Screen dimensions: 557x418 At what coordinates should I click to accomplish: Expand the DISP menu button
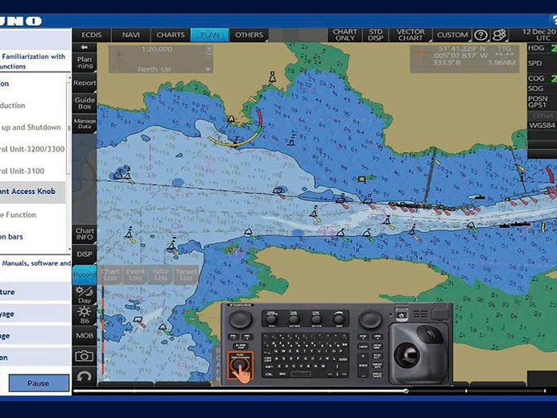tap(85, 255)
